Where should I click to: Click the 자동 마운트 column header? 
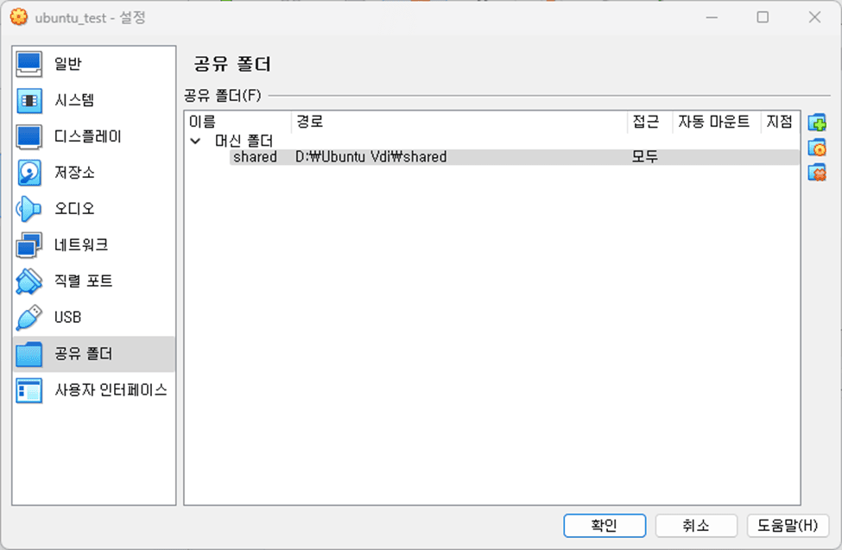(713, 122)
